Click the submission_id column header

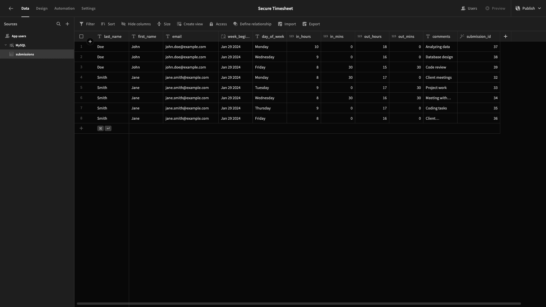click(x=479, y=36)
